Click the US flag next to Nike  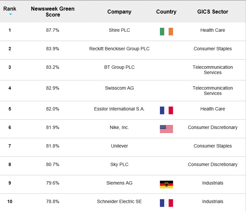coord(167,129)
